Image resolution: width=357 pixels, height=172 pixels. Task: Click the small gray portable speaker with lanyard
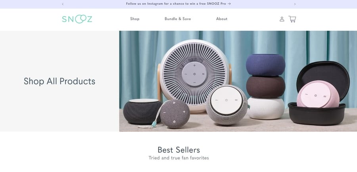click(175, 114)
